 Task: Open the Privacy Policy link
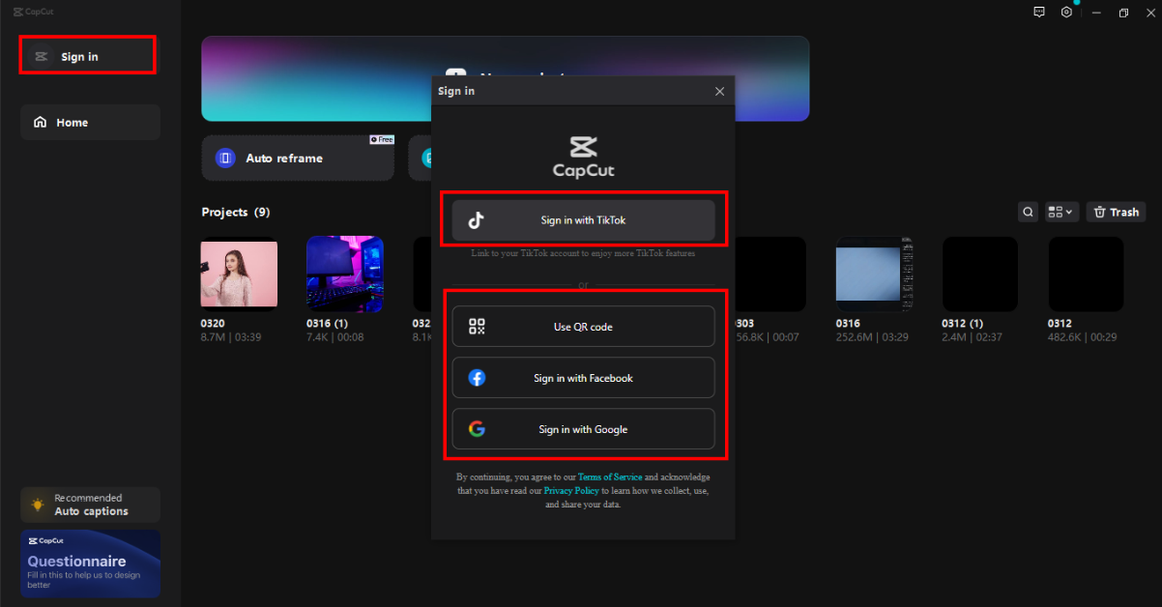point(571,491)
